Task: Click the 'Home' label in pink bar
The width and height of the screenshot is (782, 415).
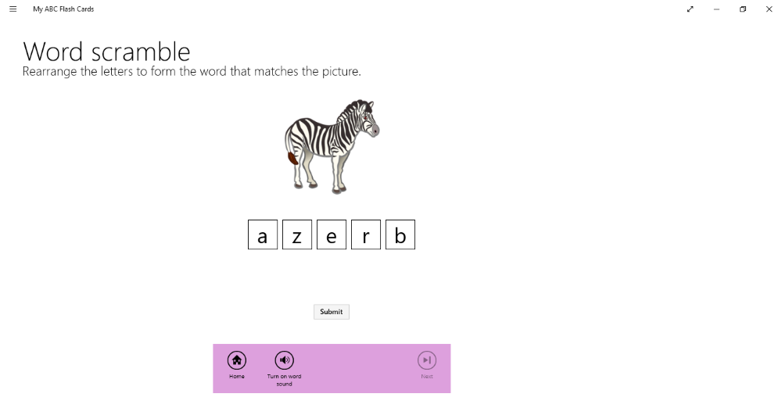Action: click(237, 377)
